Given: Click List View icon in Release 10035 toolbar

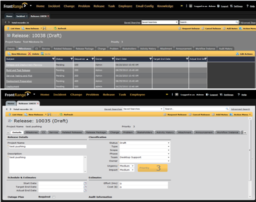Looking at the screenshot, I should (x=10, y=114).
